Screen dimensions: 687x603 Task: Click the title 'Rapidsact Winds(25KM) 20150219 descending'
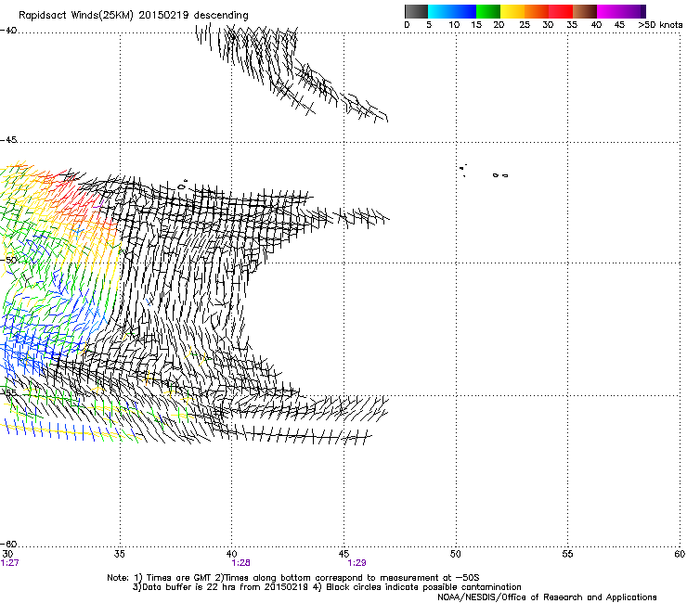133,16
